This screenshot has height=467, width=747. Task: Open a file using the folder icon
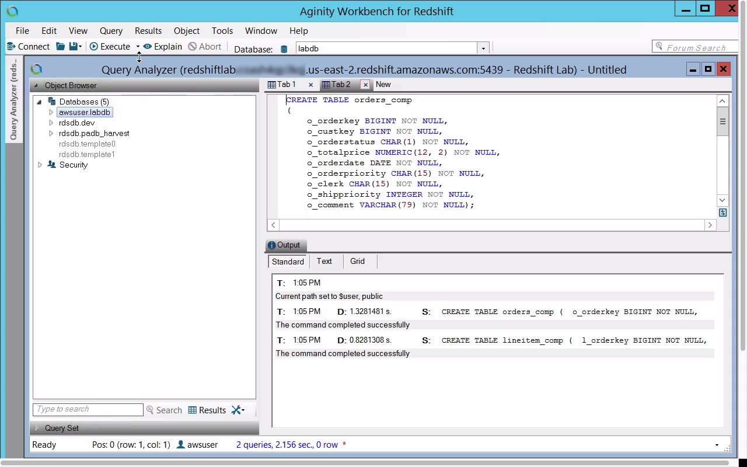pos(60,47)
